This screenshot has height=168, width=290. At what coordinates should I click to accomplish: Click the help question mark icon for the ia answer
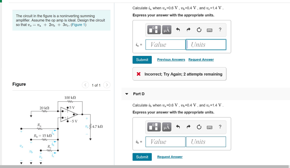pos(220,29)
